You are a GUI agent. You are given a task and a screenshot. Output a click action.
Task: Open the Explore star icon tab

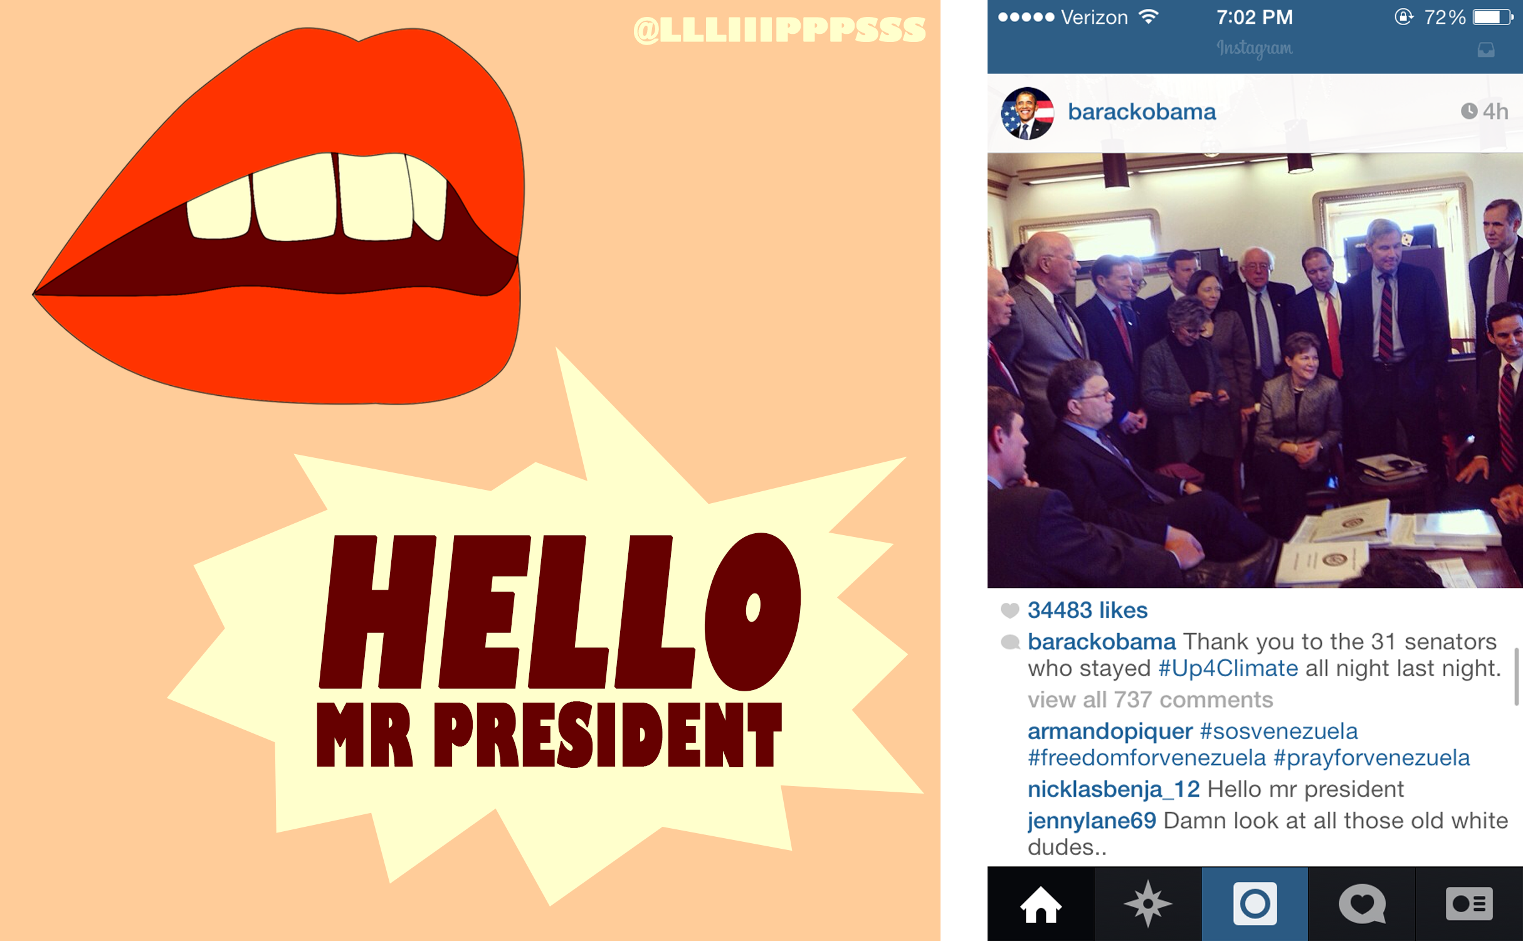1147,904
